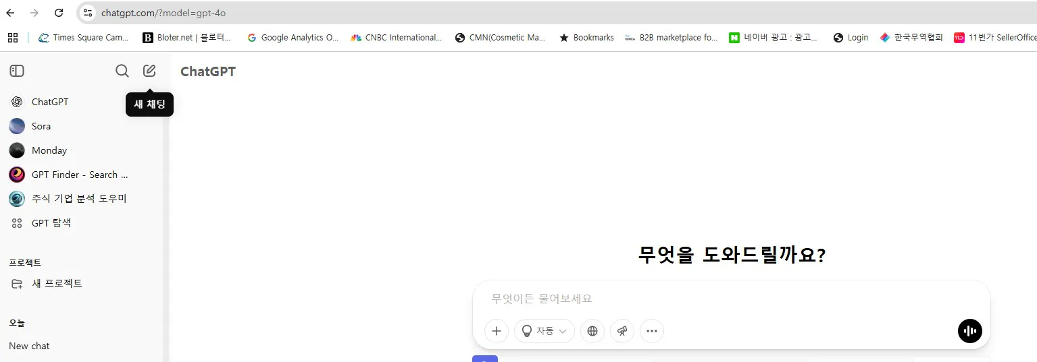Click the ChatGPT logo icon in sidebar

[x=17, y=102]
